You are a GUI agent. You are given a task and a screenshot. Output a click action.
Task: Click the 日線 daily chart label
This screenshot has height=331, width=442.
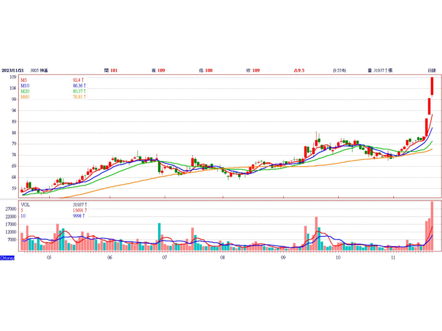point(432,71)
